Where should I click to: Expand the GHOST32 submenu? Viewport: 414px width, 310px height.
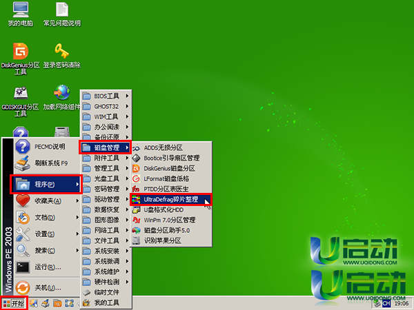pos(106,107)
